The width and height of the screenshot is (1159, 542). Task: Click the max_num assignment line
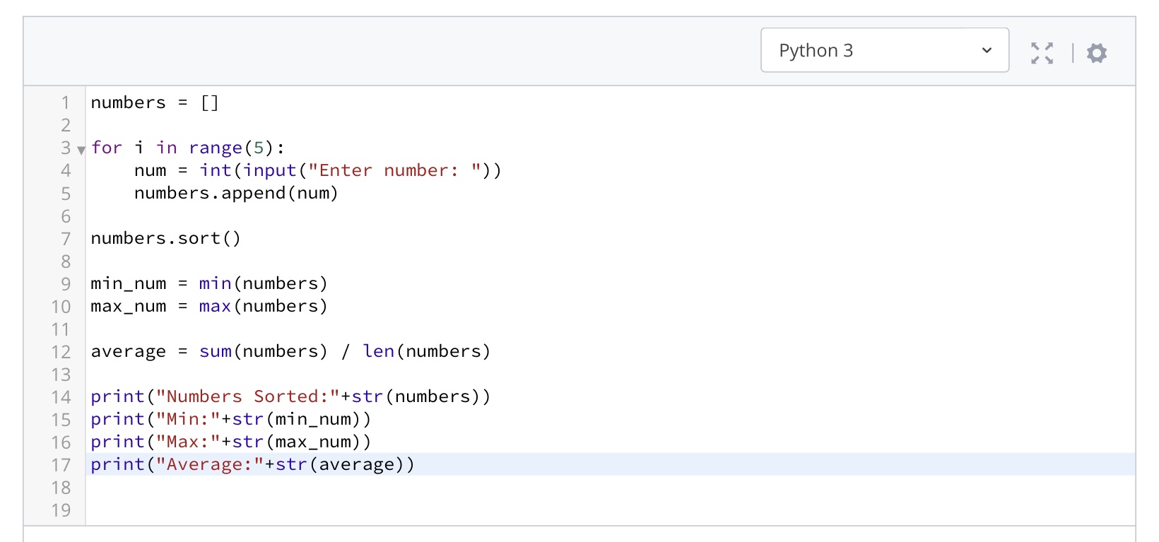tap(209, 306)
